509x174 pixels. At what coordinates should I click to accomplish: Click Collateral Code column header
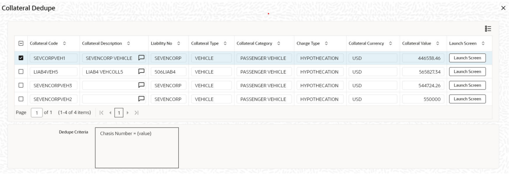tap(44, 43)
